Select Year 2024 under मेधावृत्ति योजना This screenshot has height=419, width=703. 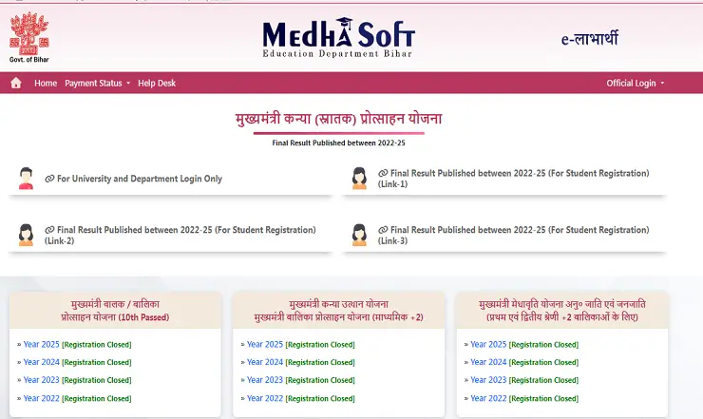[x=488, y=362]
